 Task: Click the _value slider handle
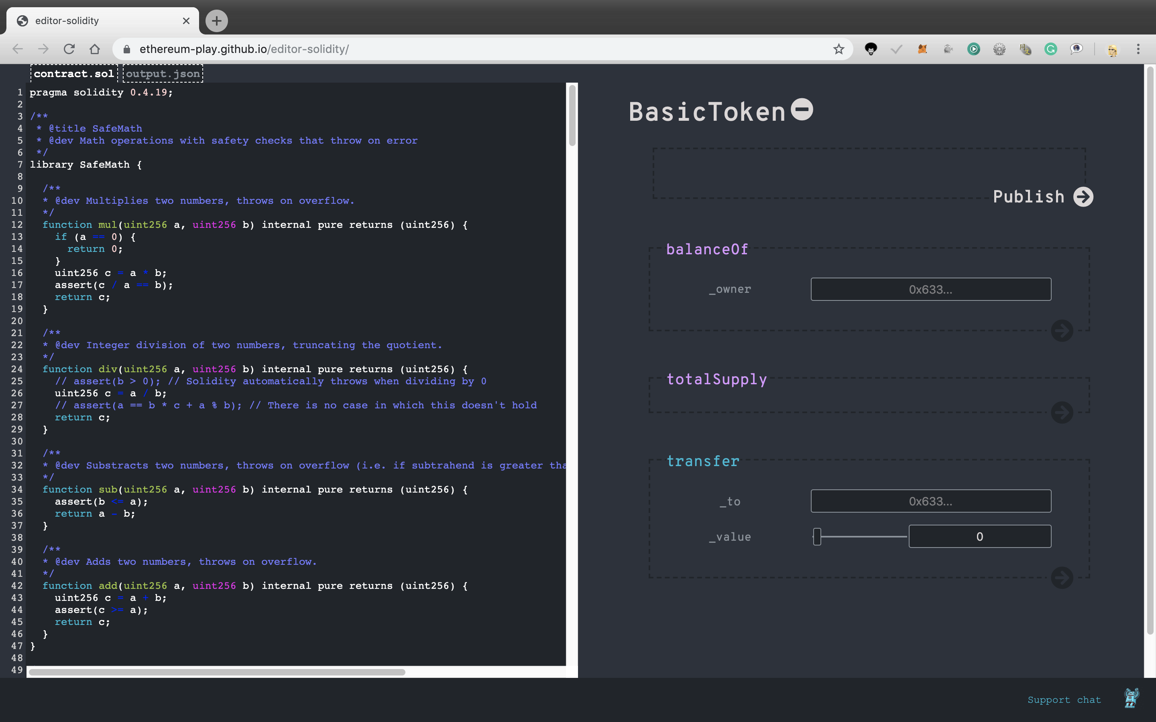817,536
